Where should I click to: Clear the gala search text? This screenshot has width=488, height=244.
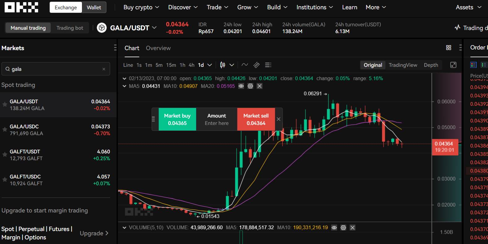point(104,69)
